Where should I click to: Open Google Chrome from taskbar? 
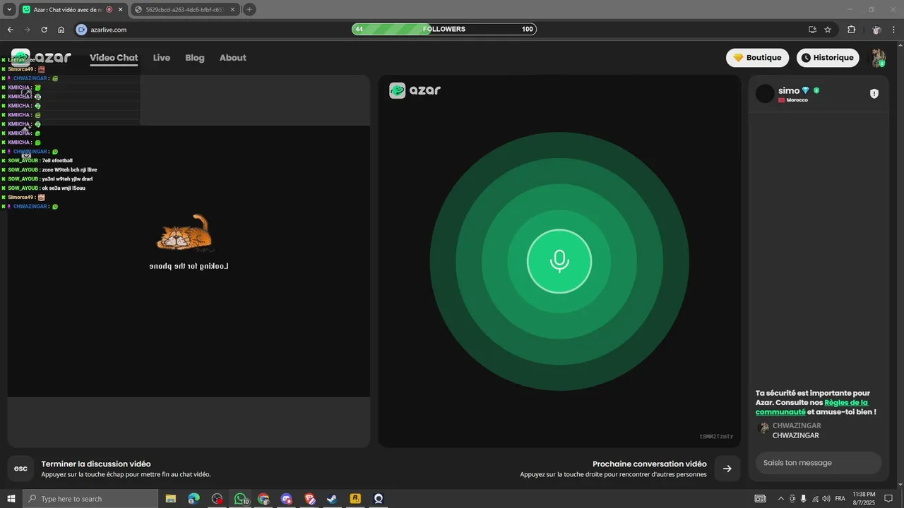[x=263, y=499]
